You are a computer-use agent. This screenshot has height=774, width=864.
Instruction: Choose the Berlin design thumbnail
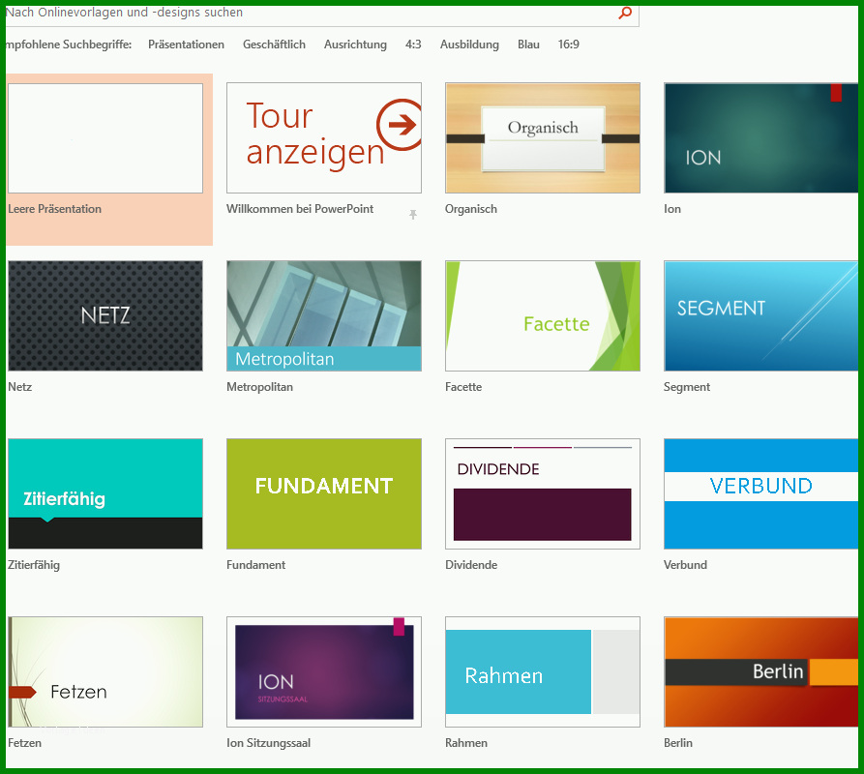tap(761, 672)
